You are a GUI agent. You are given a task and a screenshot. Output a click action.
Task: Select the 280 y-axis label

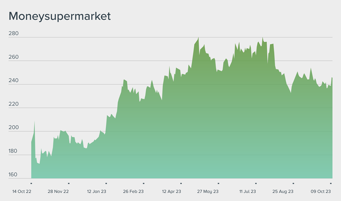pyautogui.click(x=13, y=34)
